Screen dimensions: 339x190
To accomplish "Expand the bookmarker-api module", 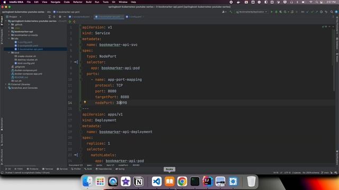I will tap(9, 32).
